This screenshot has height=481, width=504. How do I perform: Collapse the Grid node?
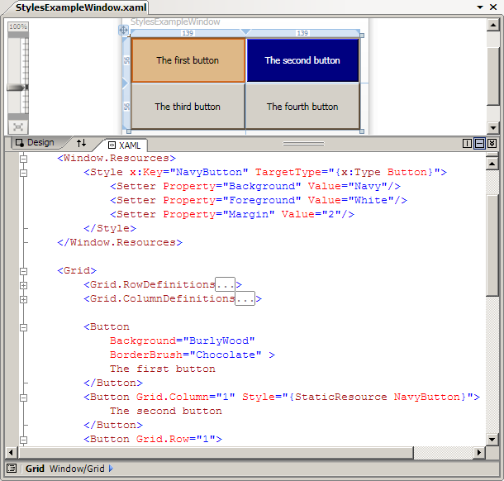pos(23,271)
